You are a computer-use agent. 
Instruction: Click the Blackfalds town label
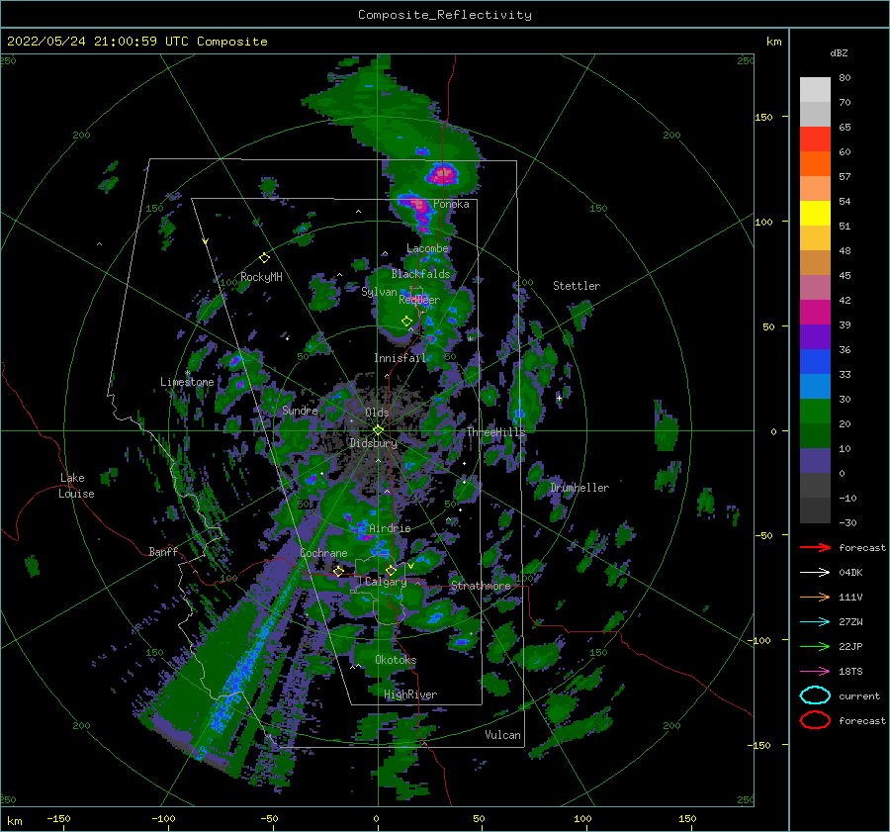420,274
